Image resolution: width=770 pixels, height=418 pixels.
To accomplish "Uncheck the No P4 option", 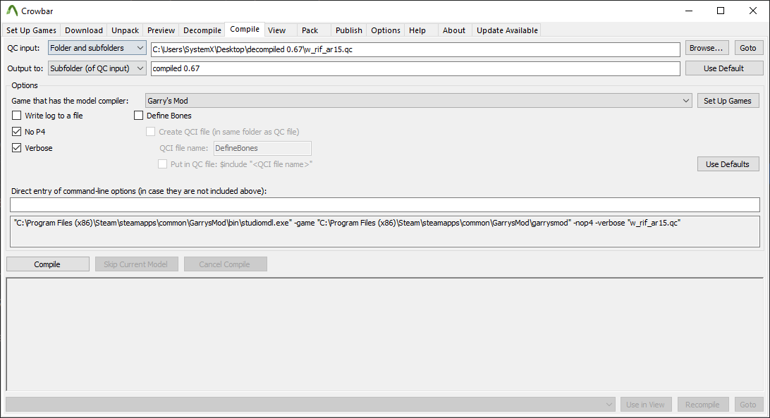I will [17, 132].
